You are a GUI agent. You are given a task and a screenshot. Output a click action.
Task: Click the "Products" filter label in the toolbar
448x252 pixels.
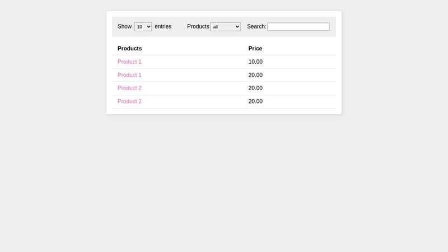198,26
